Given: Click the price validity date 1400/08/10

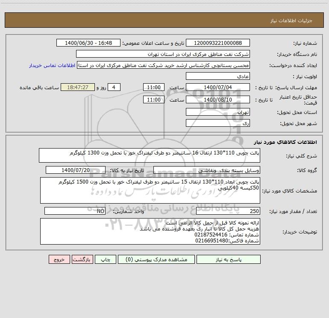Looking at the screenshot, I should click(x=218, y=99).
